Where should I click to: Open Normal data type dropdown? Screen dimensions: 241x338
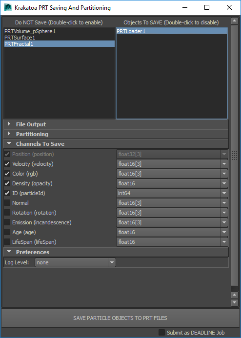172,203
